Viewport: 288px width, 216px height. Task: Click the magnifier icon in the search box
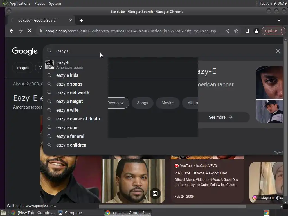pyautogui.click(x=49, y=51)
